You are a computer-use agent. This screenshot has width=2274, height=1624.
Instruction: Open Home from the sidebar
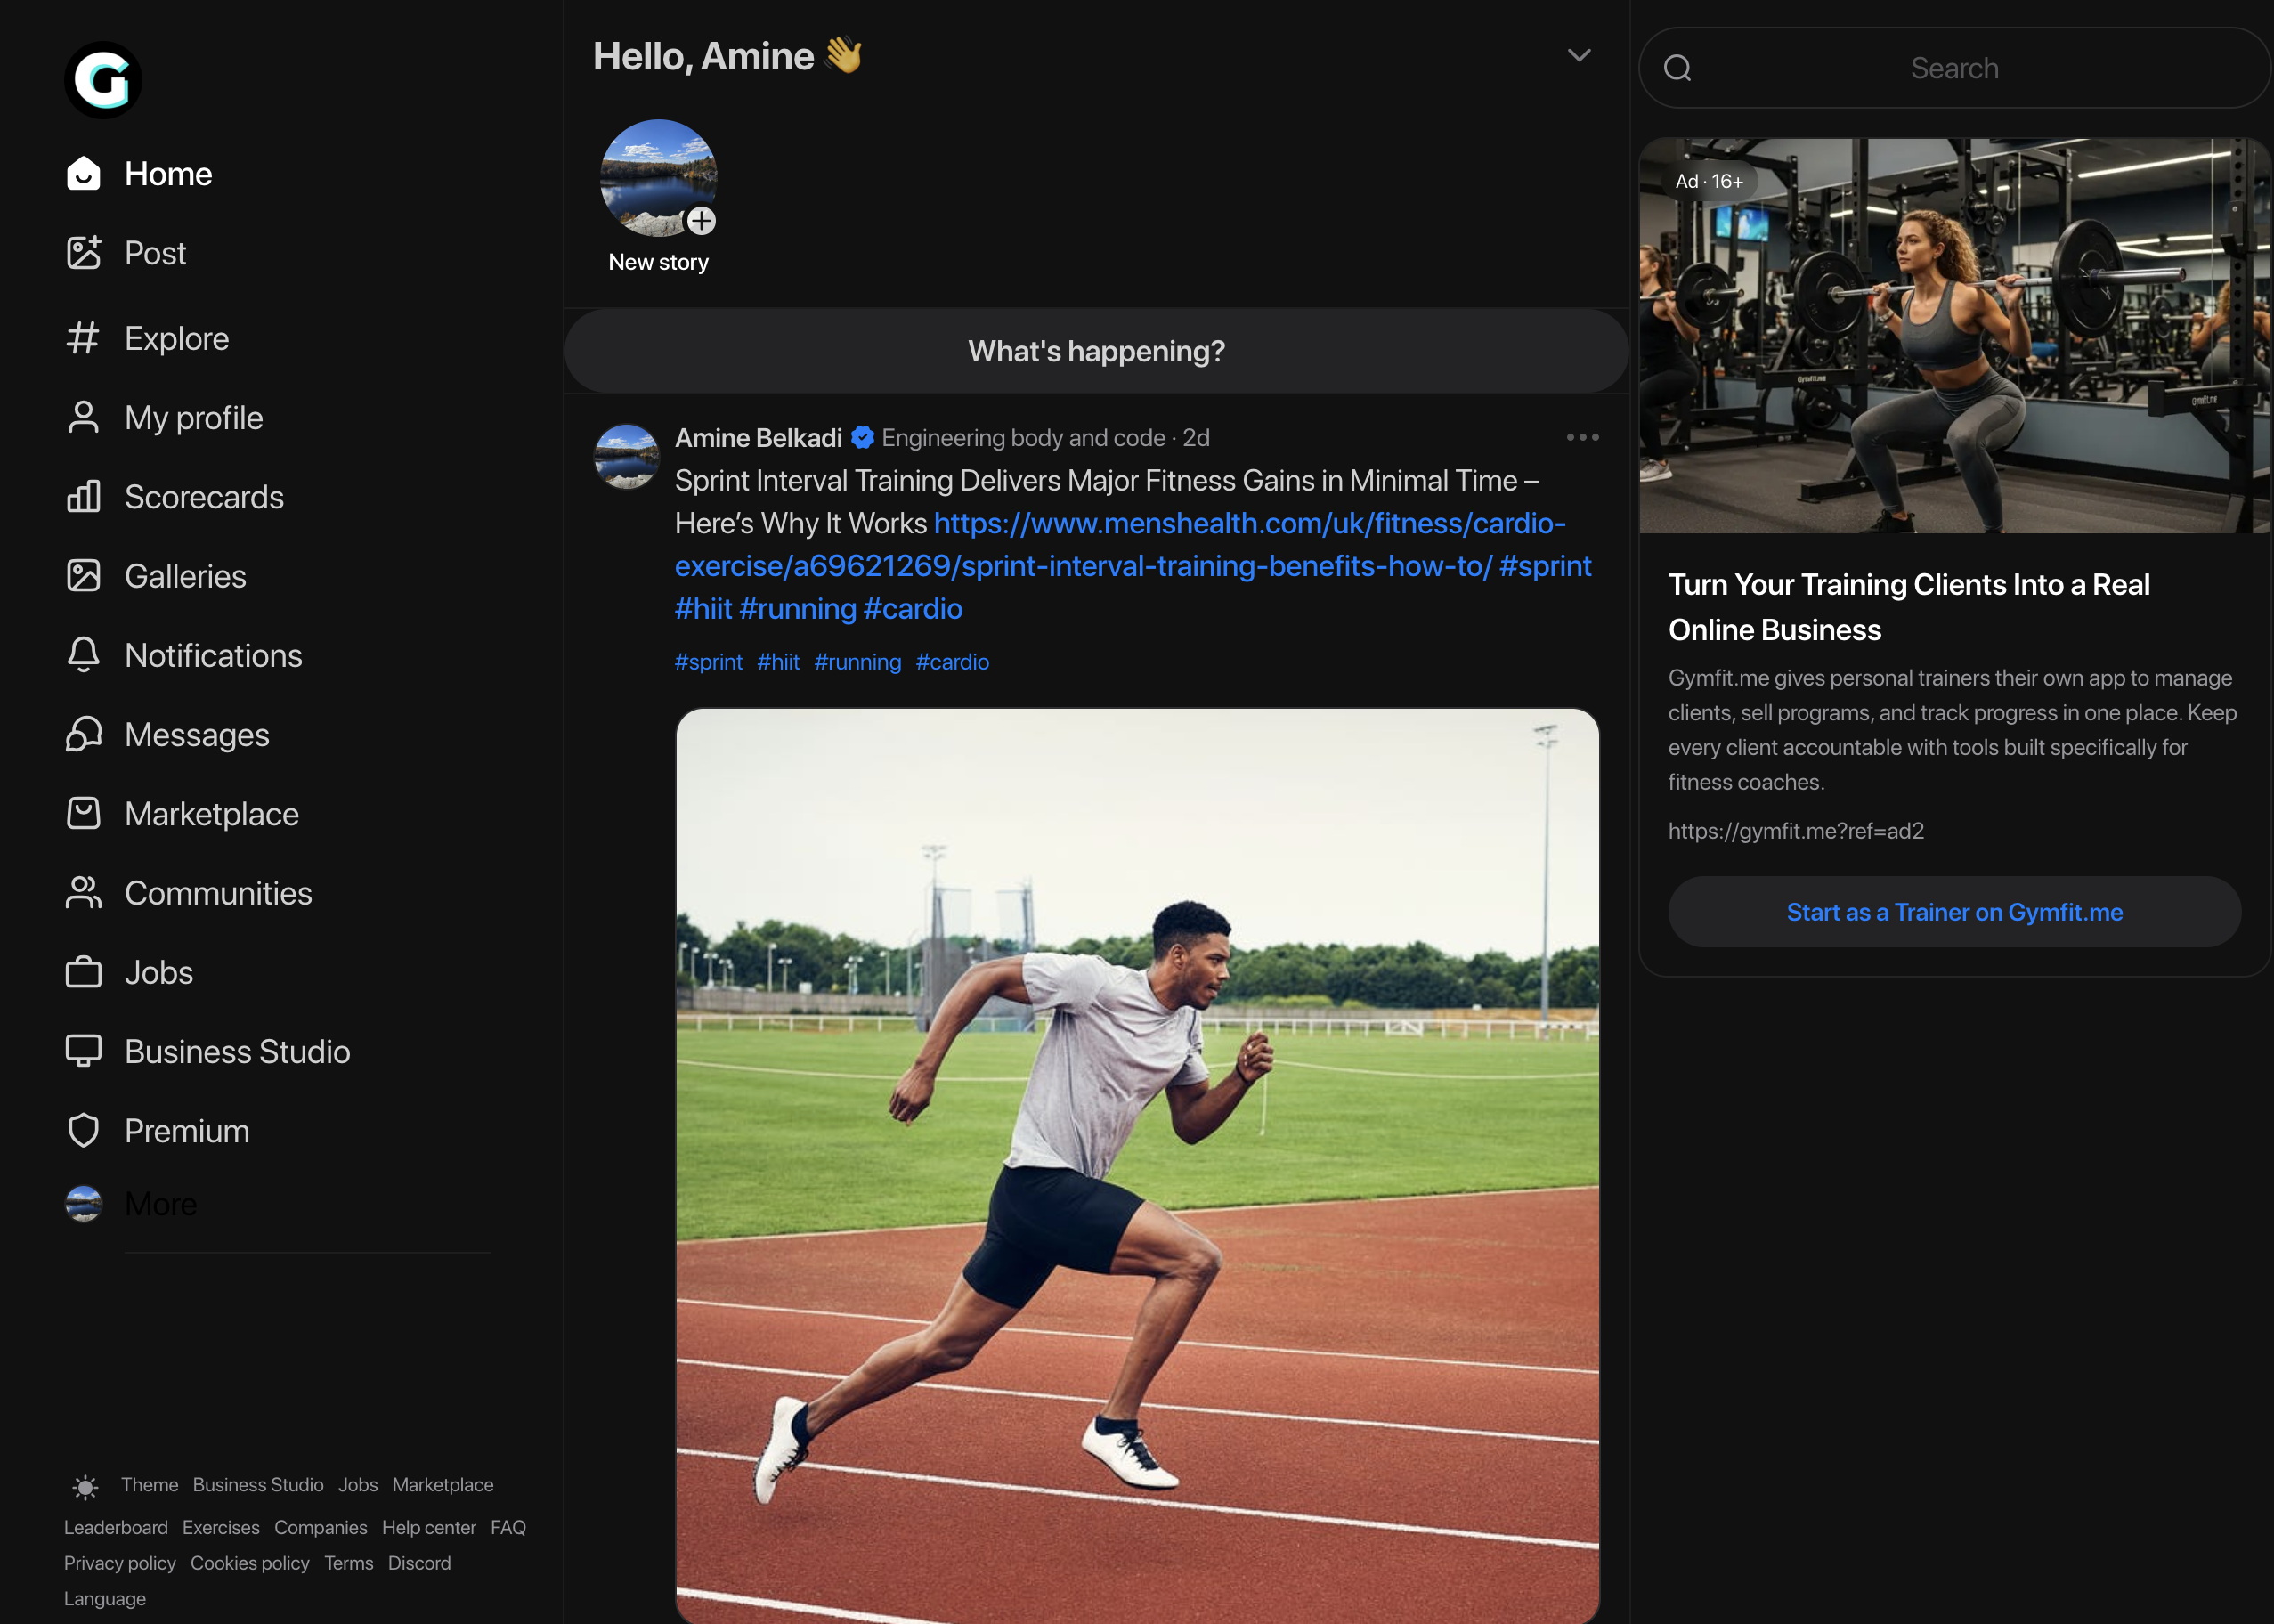pos(167,173)
